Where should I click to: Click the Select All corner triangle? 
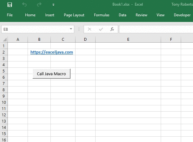click(5, 40)
